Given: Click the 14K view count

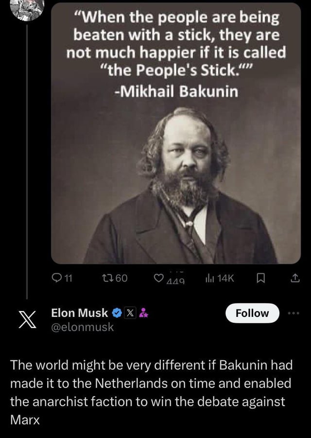Looking at the screenshot, I should point(225,278).
